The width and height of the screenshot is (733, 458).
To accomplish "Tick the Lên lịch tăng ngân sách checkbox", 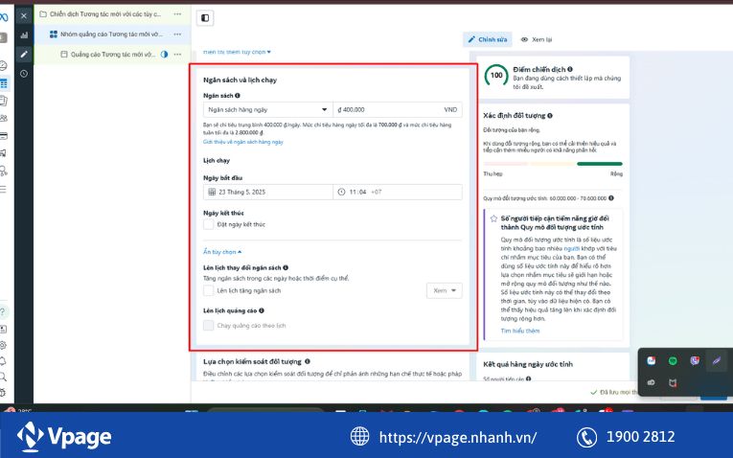I will 209,290.
